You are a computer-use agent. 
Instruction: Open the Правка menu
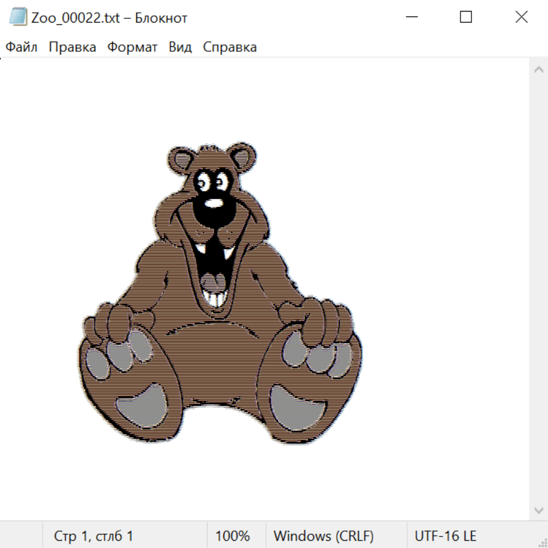(x=72, y=47)
